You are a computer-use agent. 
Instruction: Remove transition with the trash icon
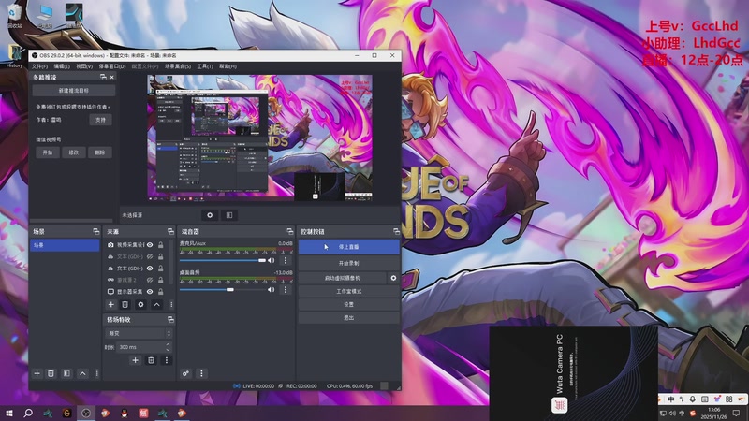tap(151, 360)
